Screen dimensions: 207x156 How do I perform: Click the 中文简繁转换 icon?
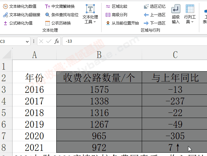click(47, 6)
